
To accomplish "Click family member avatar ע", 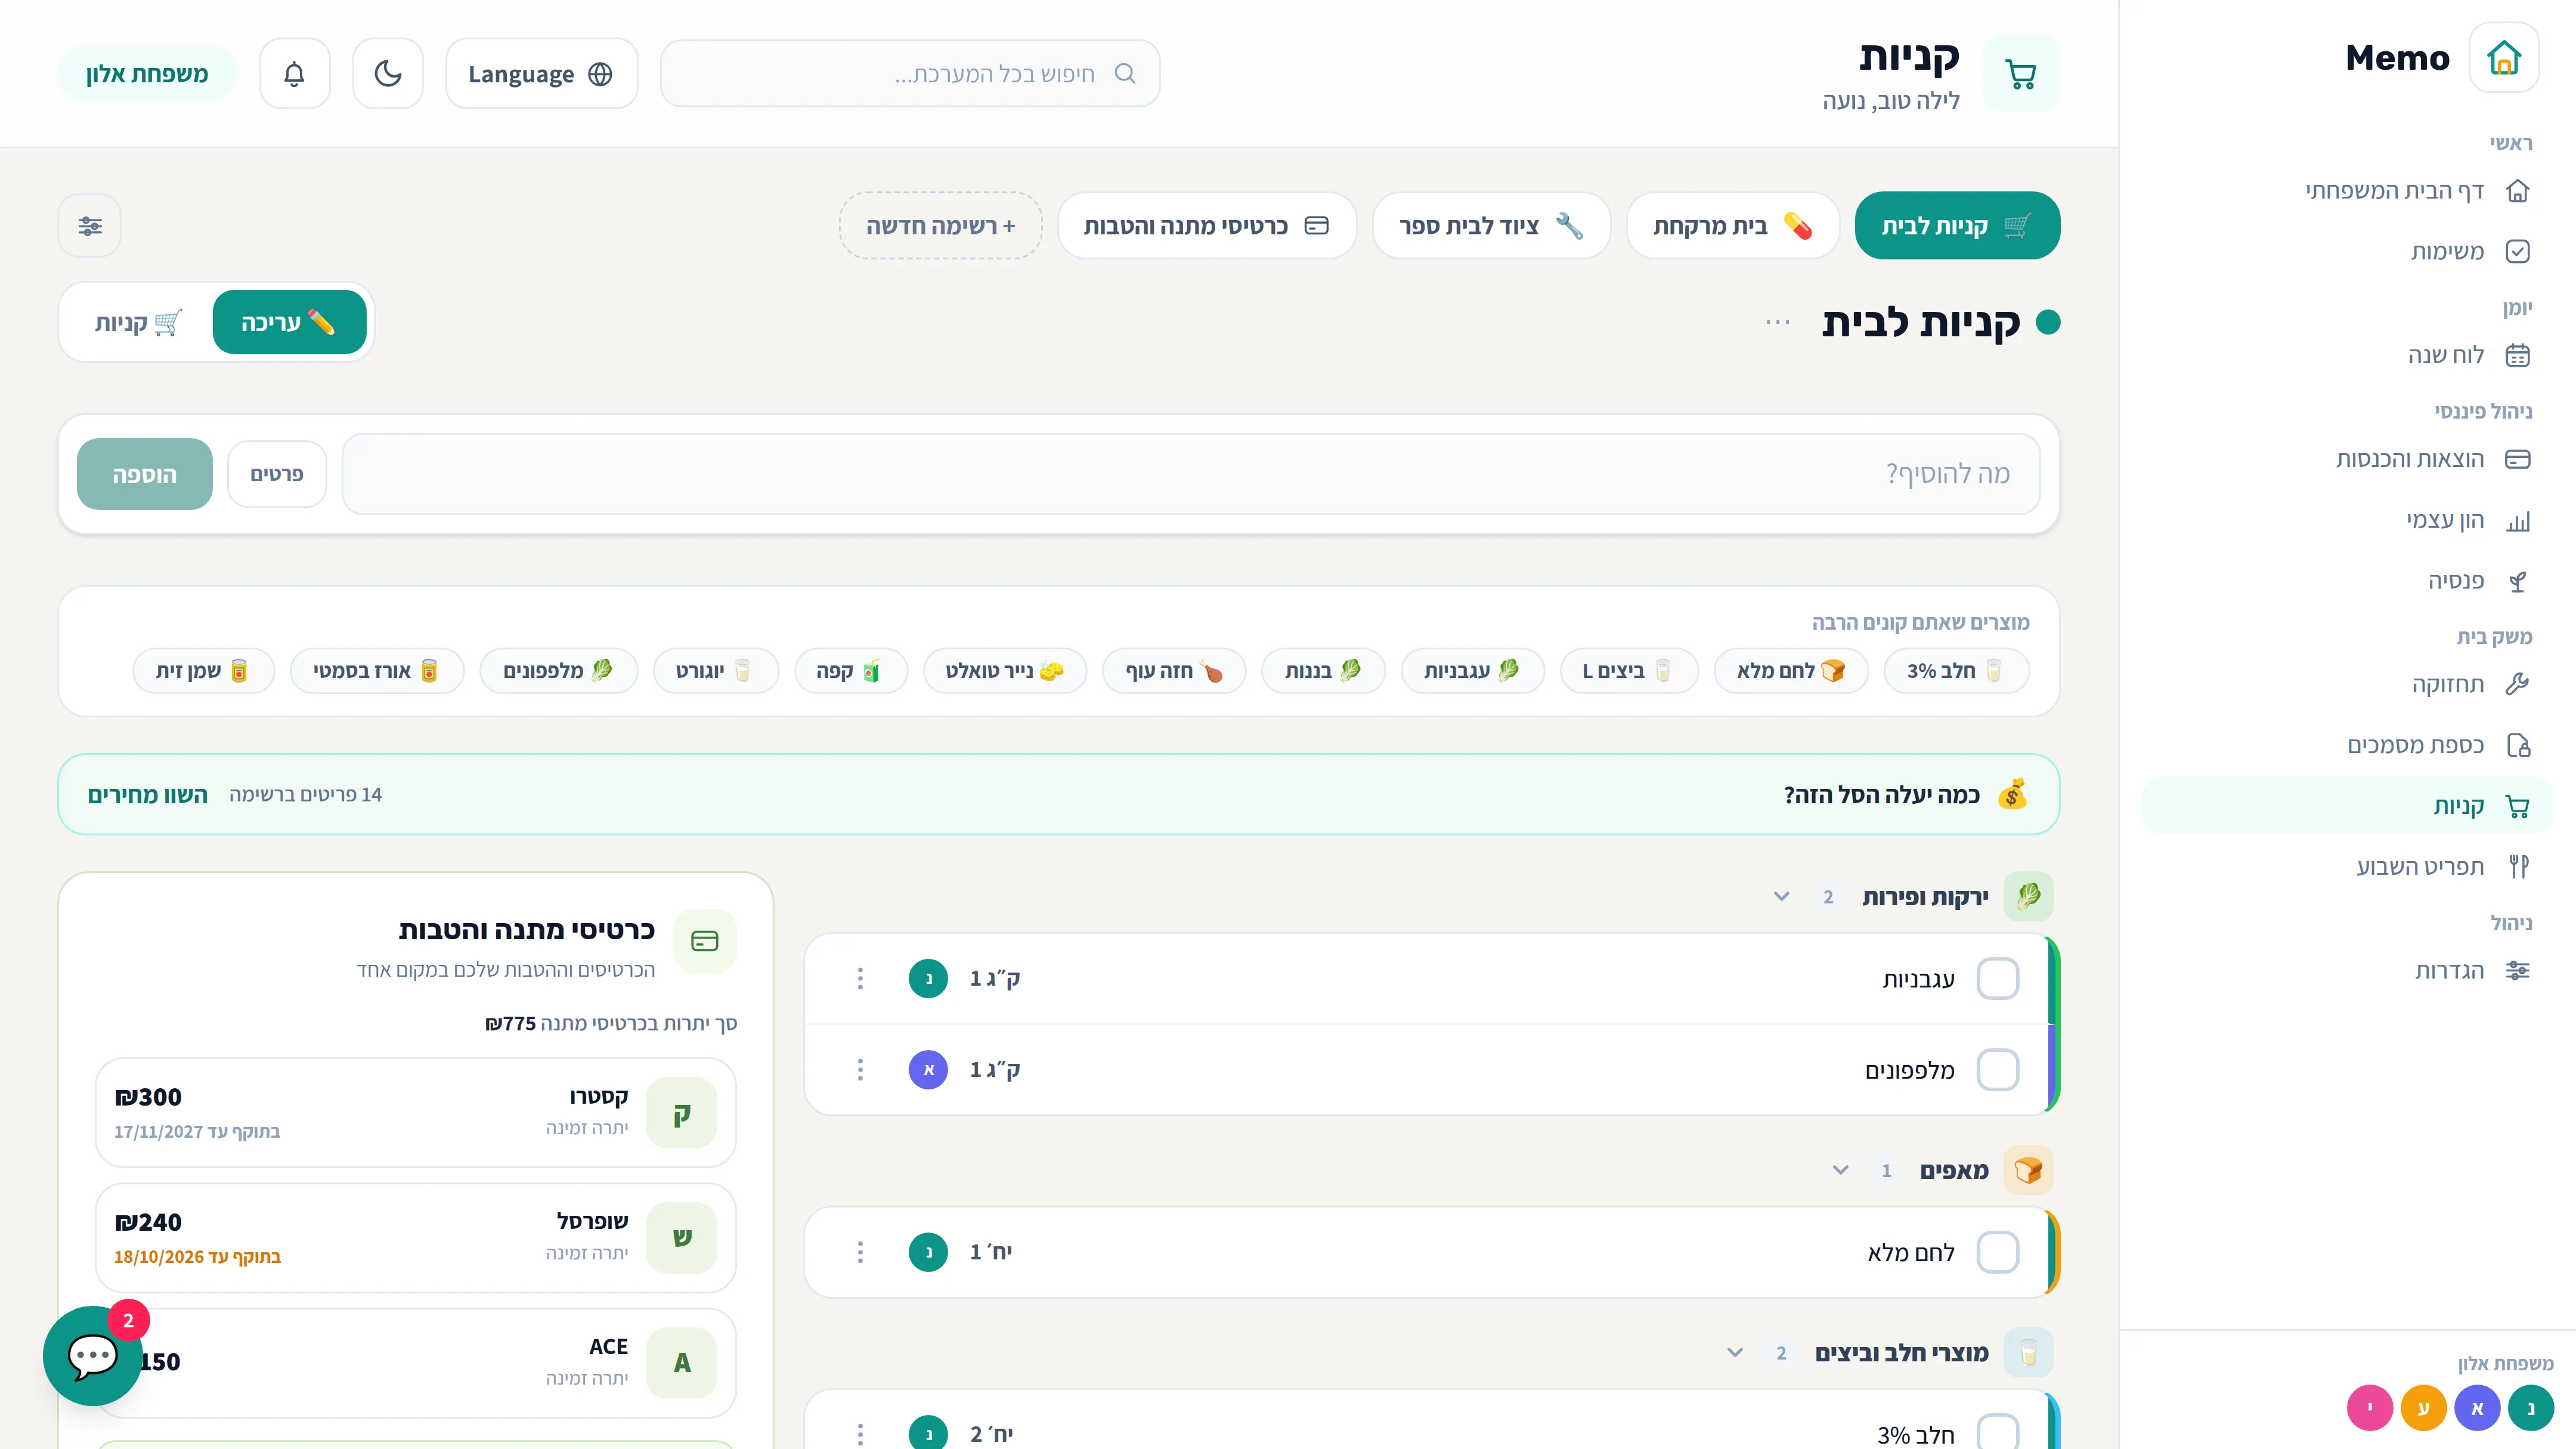I will pos(2423,1408).
